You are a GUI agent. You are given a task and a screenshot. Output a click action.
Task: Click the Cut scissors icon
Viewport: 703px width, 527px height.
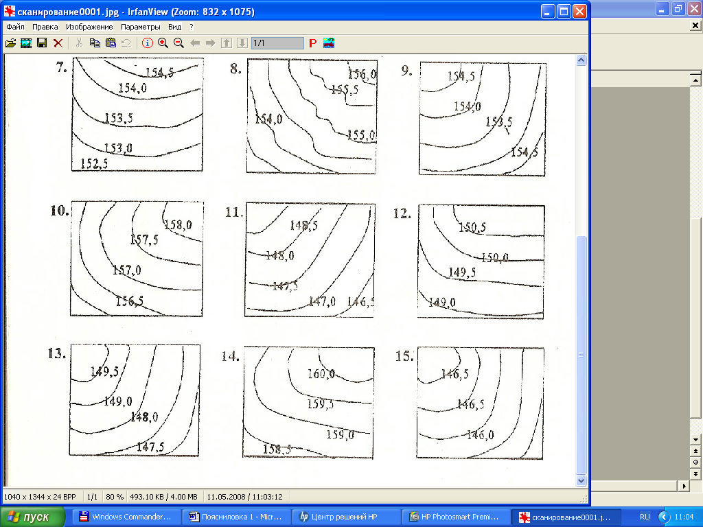80,43
